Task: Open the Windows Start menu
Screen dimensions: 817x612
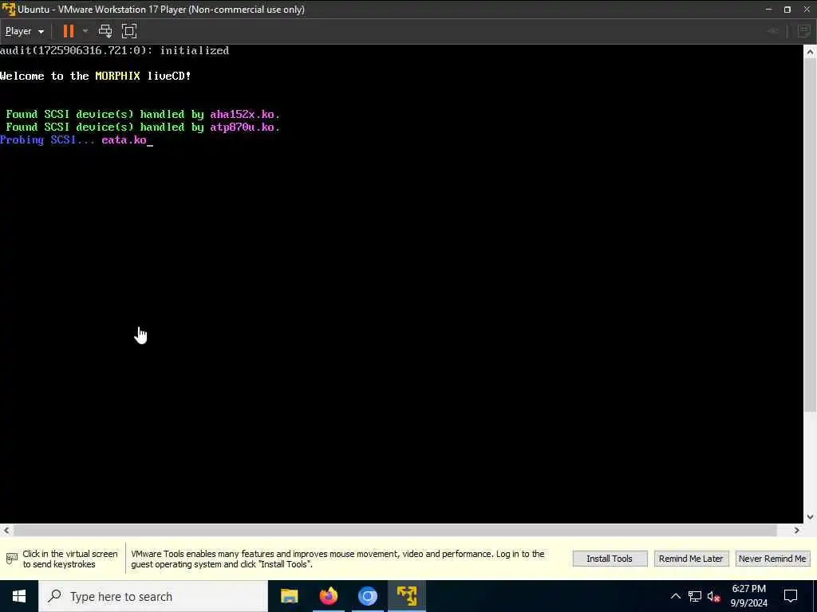Action: point(19,596)
